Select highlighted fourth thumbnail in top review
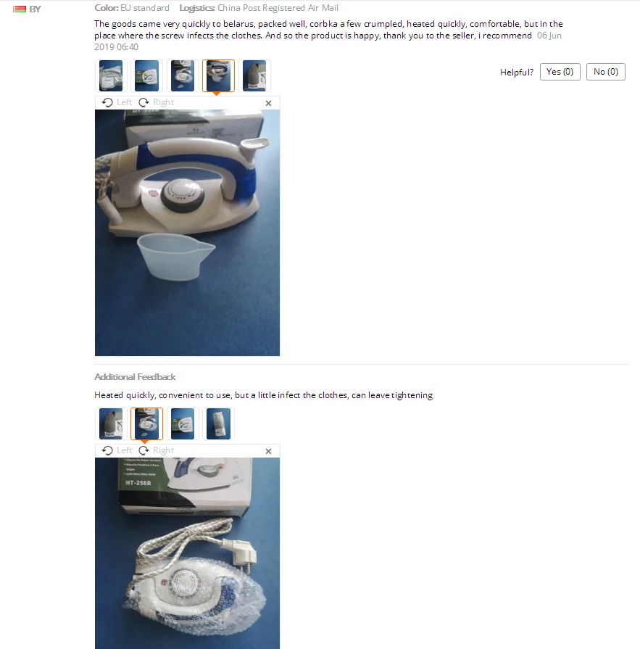 click(x=218, y=75)
